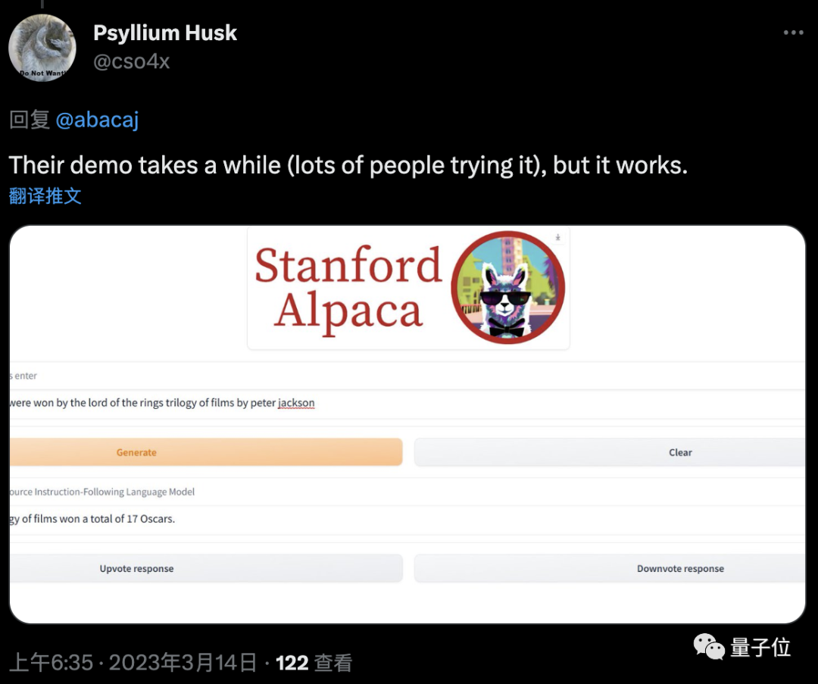Click the 翻译推文 translate tweet link
818x684 pixels.
(x=45, y=195)
